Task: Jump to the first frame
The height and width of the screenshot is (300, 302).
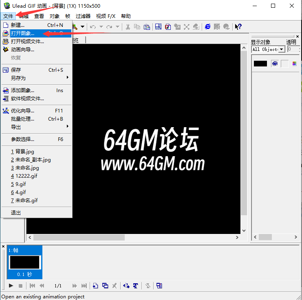Action: 32,286
